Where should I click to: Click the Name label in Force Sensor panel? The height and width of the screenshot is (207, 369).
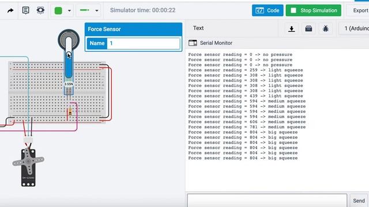pos(97,43)
